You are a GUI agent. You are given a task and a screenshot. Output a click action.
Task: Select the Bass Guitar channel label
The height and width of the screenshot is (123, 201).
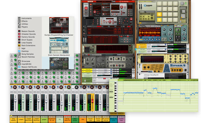pyautogui.click(x=75, y=120)
